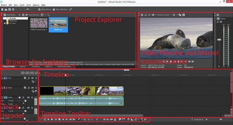Open project properties gear in main toolbar

pos(13,10)
